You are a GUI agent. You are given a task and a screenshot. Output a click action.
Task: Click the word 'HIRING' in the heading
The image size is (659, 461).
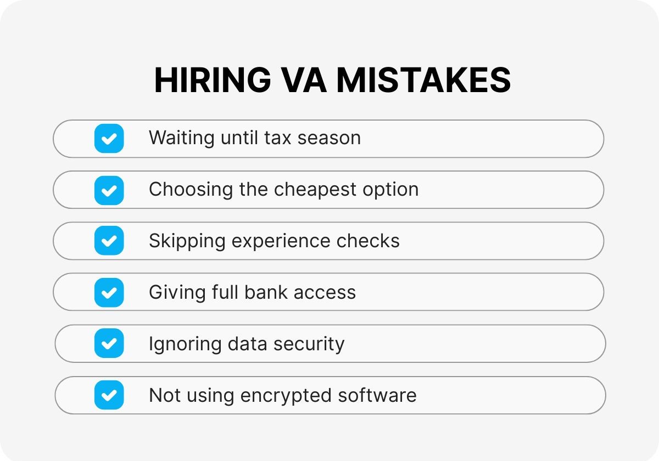[x=213, y=81]
